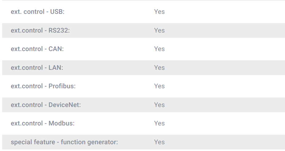Click the 'ext. control - USB:' label

[38, 12]
